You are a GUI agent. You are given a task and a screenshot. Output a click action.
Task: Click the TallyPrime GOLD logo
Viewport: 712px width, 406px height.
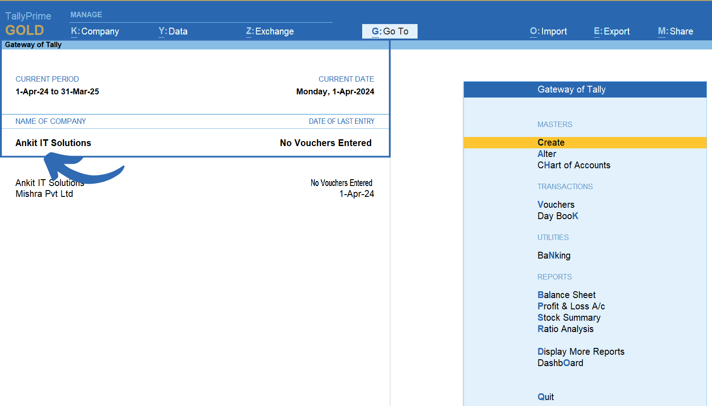pos(28,24)
